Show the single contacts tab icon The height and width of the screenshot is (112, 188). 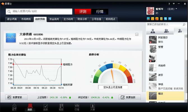point(153,31)
